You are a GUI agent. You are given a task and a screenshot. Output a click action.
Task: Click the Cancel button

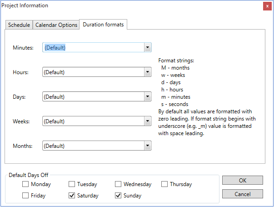[x=243, y=194]
